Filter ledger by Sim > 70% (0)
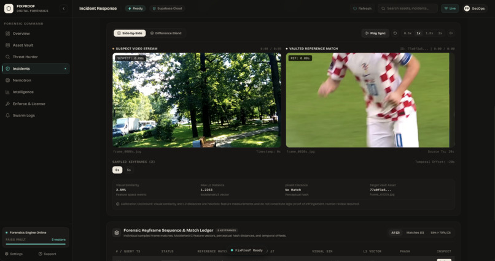Viewport: 495px width, 261px height. 440,233
